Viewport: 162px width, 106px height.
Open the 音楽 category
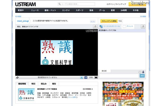[91, 10]
